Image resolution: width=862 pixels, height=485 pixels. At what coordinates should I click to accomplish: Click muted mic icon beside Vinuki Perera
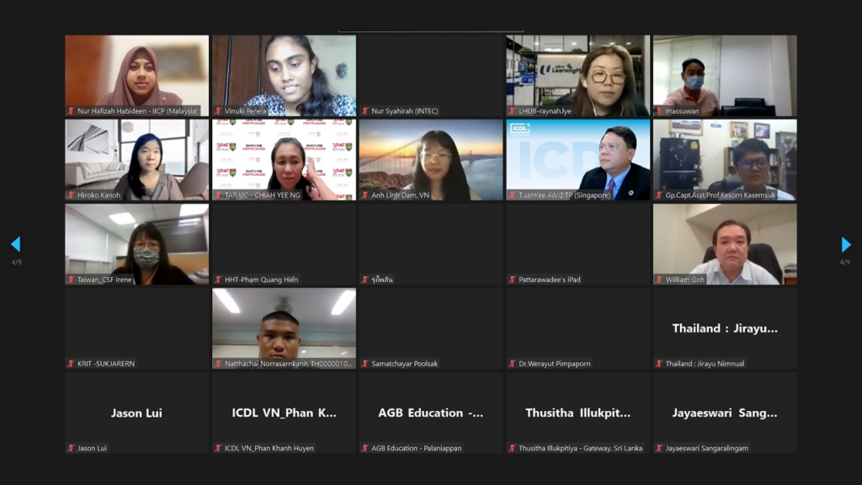tap(218, 110)
